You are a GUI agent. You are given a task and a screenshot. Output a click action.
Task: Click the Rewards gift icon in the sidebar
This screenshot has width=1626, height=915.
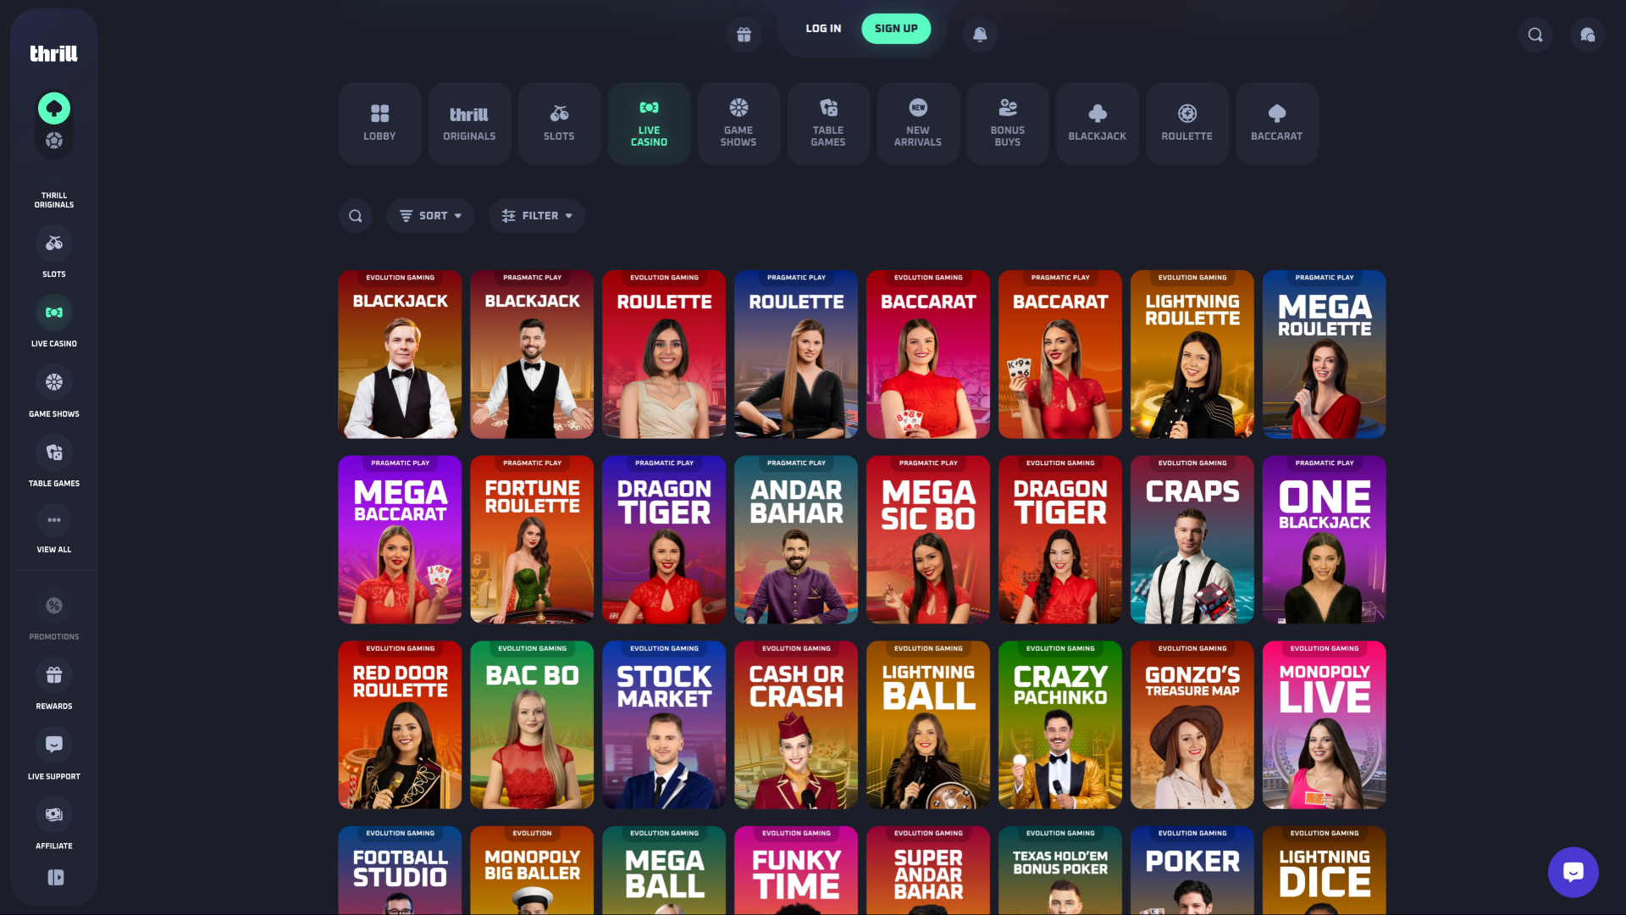[x=54, y=674]
